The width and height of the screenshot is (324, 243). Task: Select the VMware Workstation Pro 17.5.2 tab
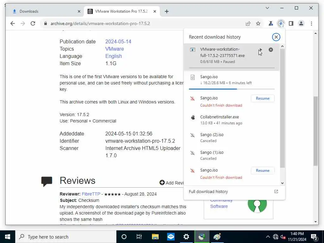coord(121,11)
